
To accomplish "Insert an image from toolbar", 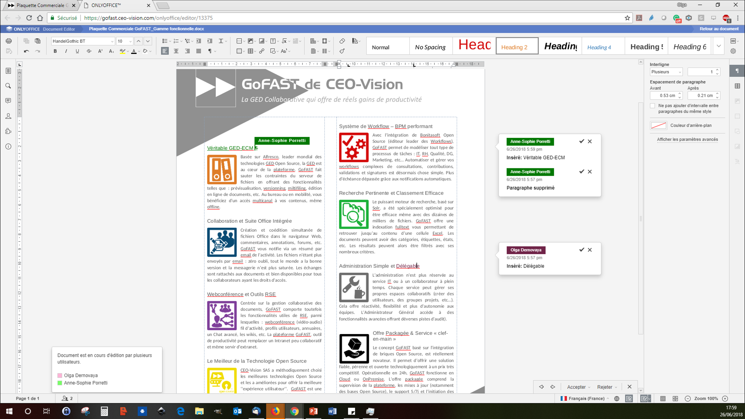I will click(252, 41).
